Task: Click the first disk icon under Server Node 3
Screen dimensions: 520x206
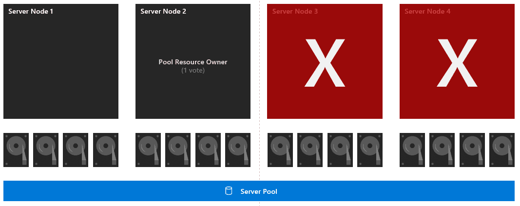Action: coord(280,150)
